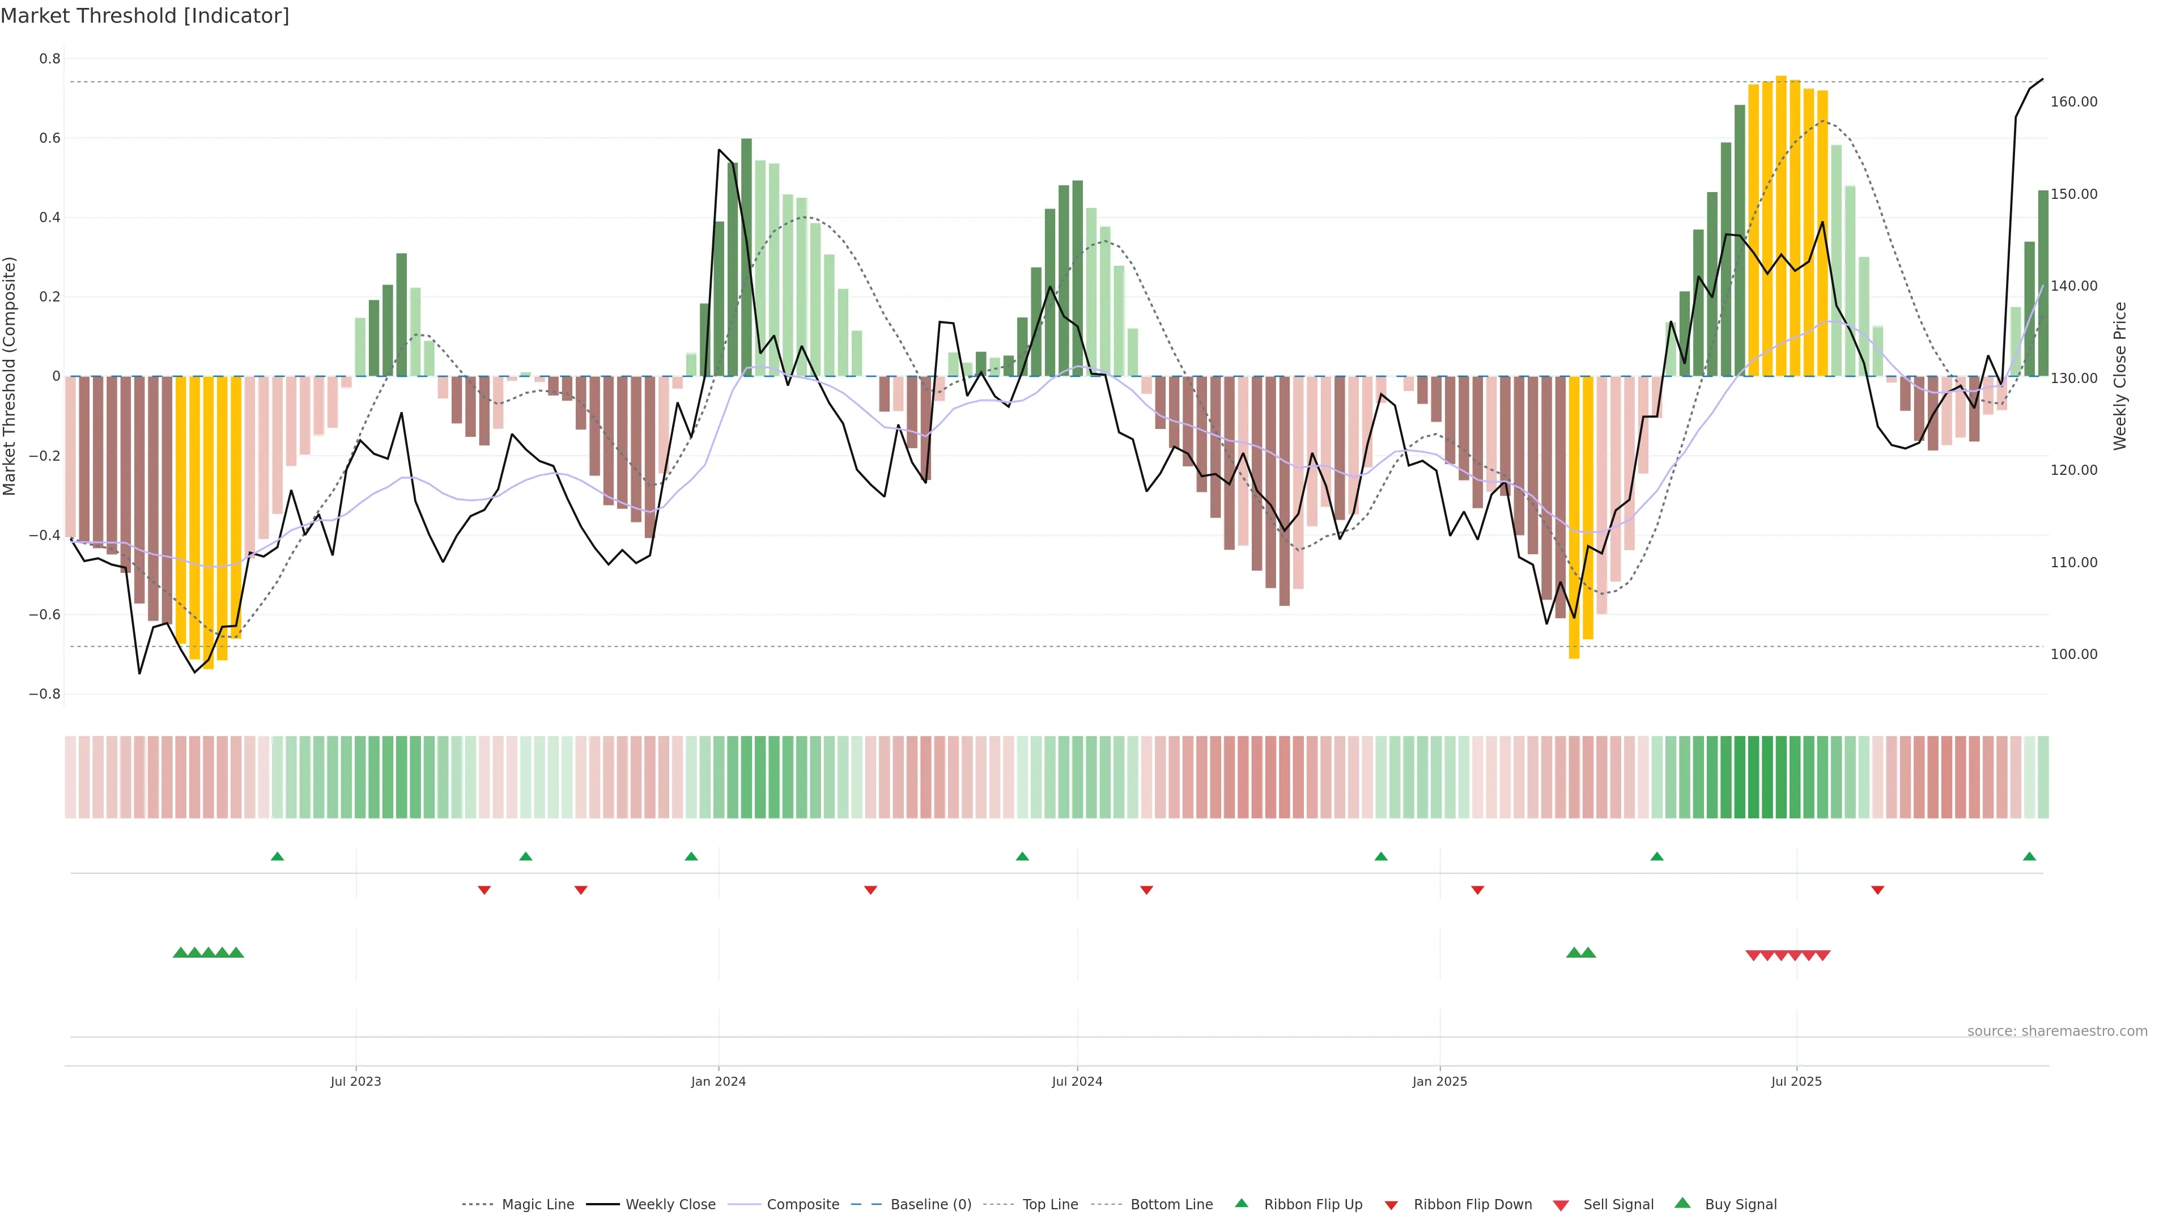Click the Jan 2025 x-axis label
Viewport: 2176px width, 1224px height.
pos(1439,1081)
